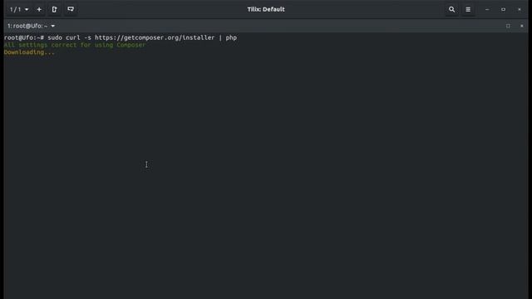
Task: Click the 'Downloading...' output line
Action: (29, 52)
